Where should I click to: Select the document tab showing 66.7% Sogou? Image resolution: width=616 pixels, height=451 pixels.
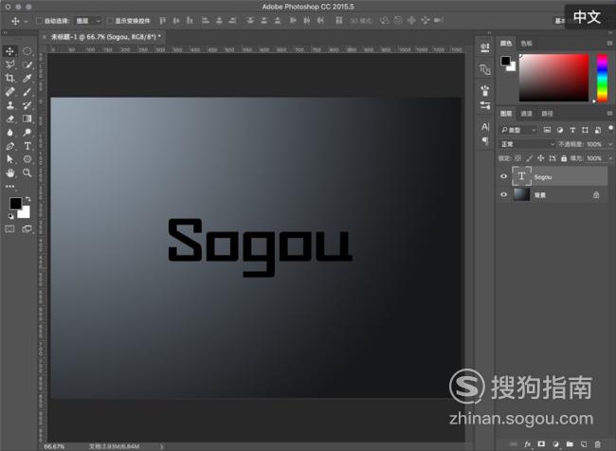(106, 37)
